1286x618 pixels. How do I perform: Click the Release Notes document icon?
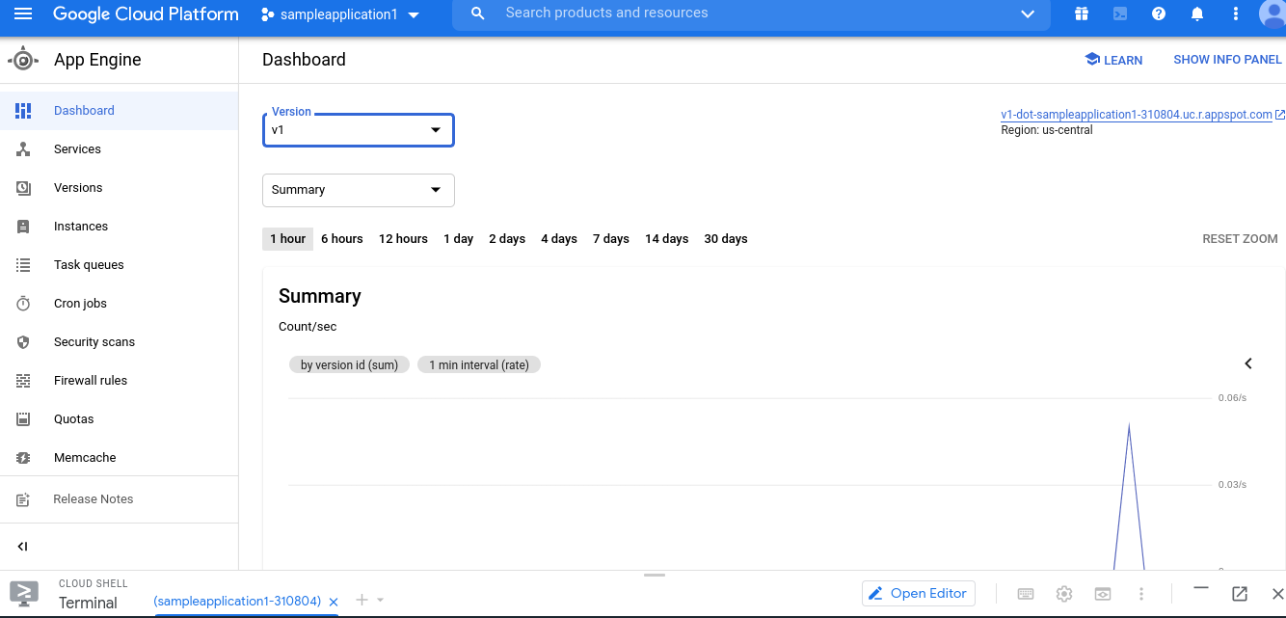click(x=23, y=499)
